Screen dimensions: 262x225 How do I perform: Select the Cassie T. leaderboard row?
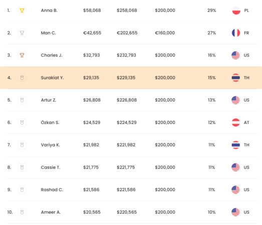pos(132,167)
